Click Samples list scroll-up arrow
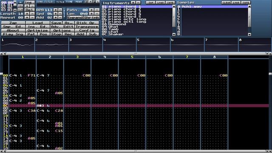This screenshot has width=272, height=153. coord(249,6)
